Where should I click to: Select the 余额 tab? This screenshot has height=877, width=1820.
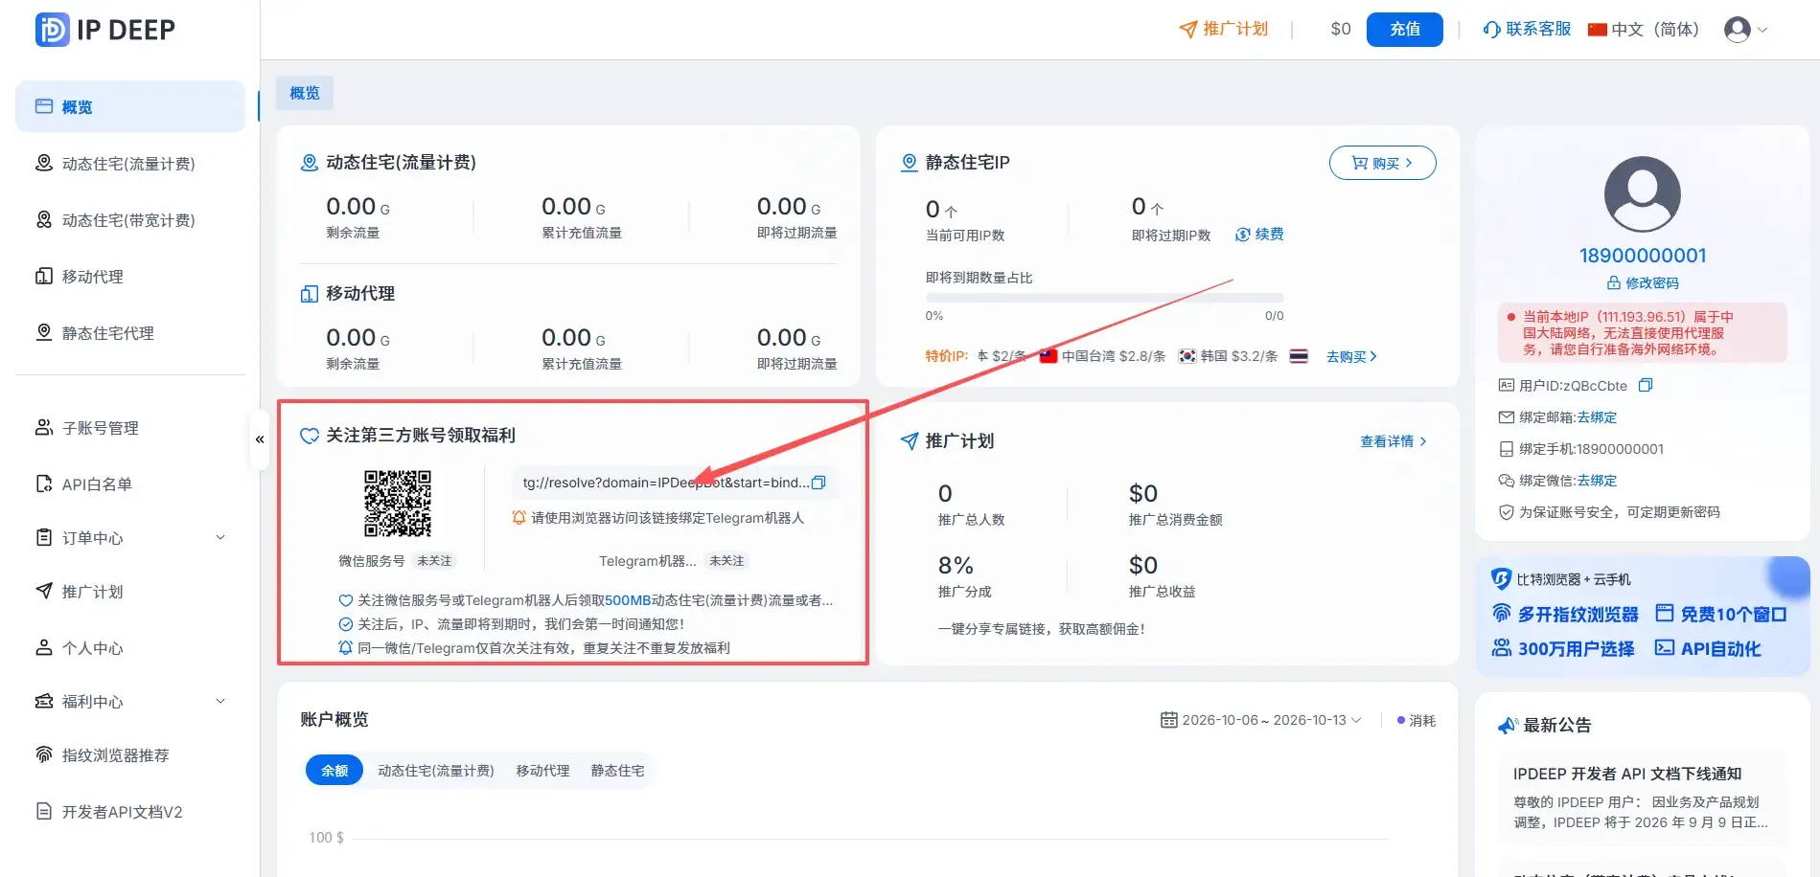334,771
